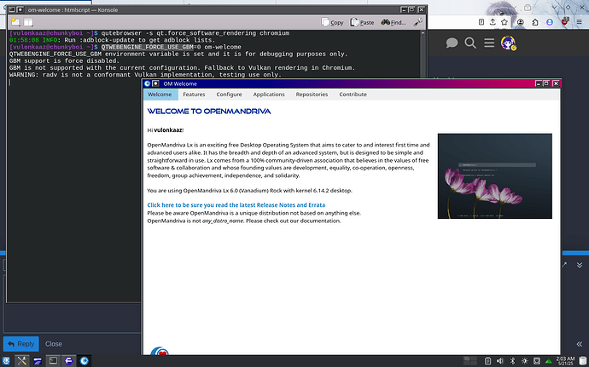589x367 pixels.
Task: Open the trash icon at taskbar end
Action: coord(582,361)
